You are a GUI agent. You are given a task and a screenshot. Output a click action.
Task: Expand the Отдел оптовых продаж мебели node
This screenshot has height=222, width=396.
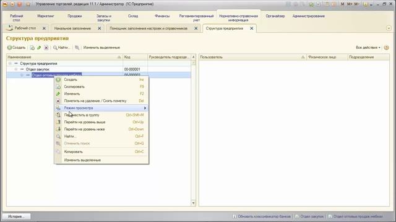[22, 75]
